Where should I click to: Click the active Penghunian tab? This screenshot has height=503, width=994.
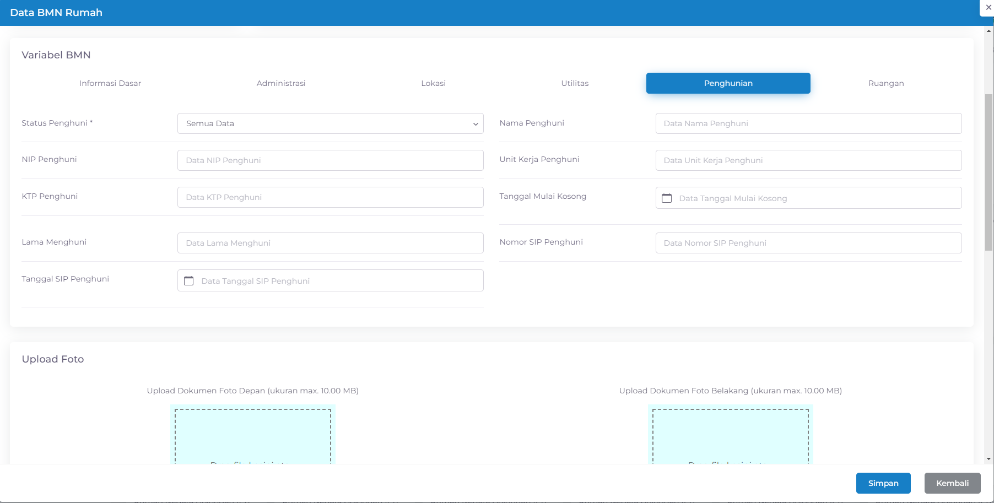728,83
